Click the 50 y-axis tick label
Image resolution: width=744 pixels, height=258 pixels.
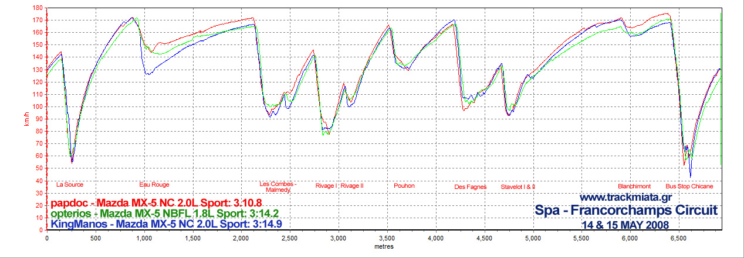(40, 168)
